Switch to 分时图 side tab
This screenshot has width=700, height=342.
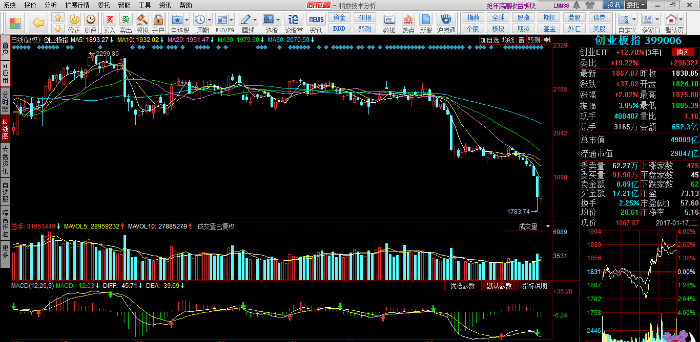5,101
